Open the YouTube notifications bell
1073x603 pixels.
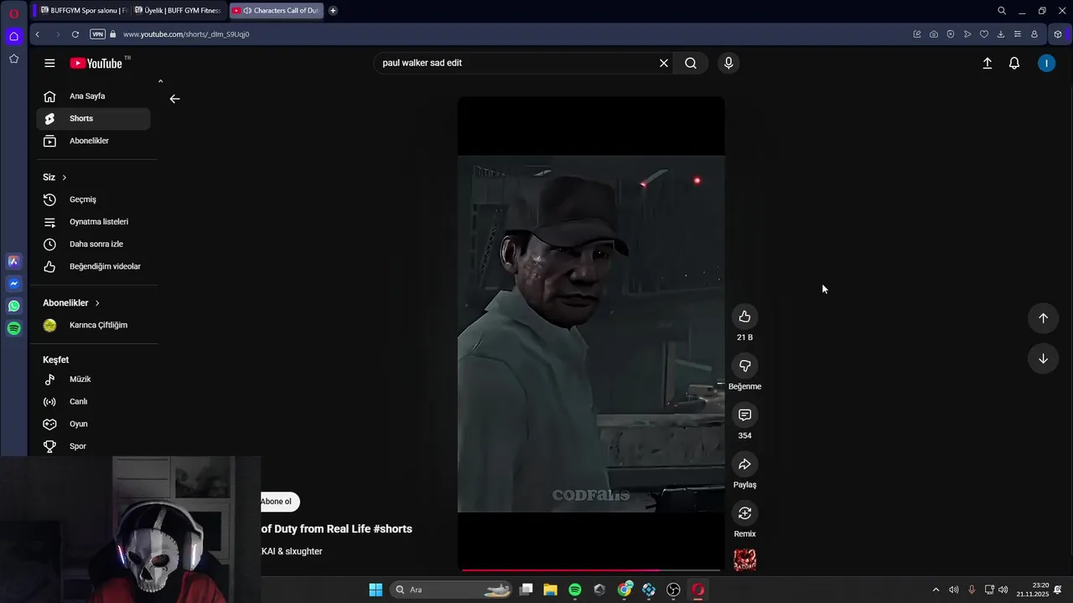coord(1014,63)
